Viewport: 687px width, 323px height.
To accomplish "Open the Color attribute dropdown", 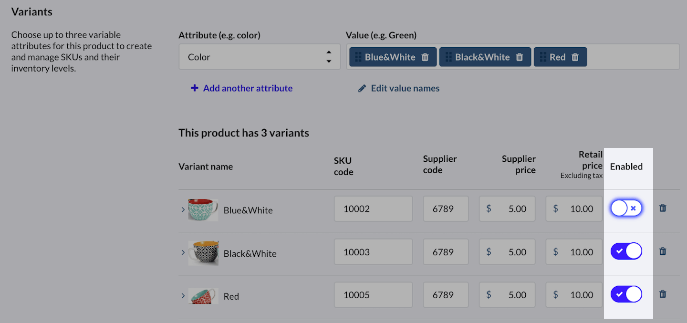I will pyautogui.click(x=260, y=57).
